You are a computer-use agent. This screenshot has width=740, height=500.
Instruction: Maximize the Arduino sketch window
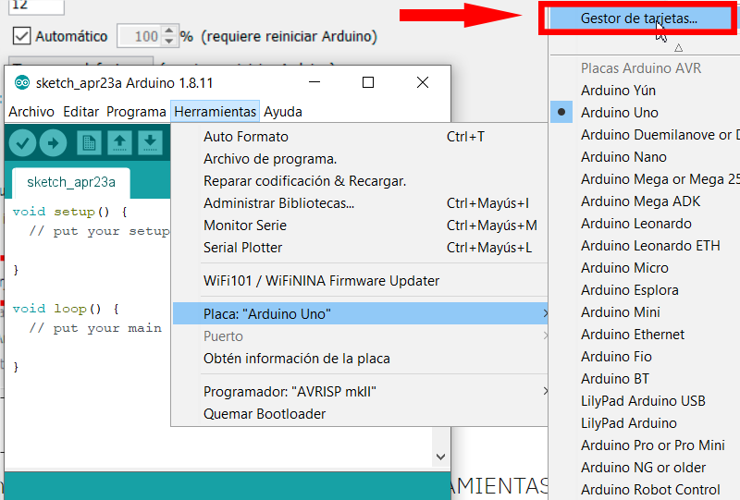(368, 82)
